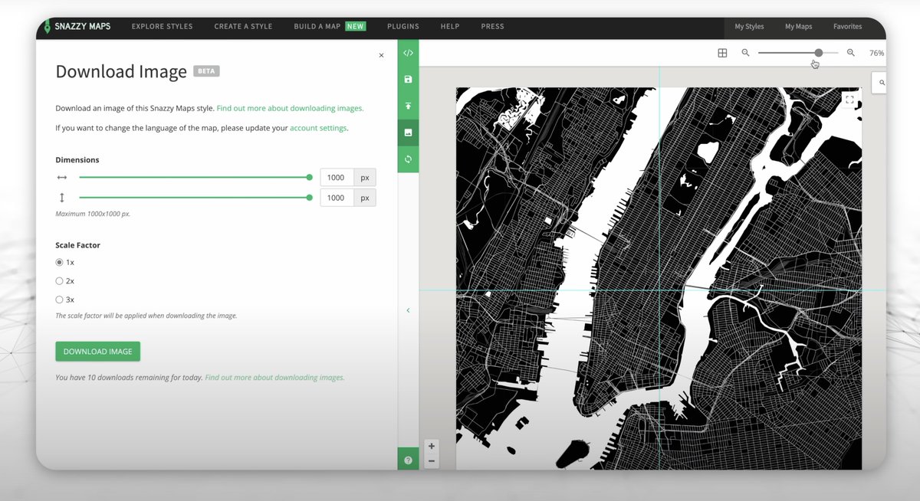920x501 pixels.
Task: Click the vertical height arrow icon
Action: tap(62, 198)
